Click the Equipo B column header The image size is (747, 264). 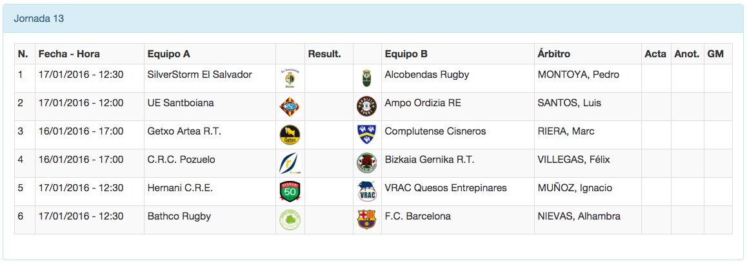(406, 54)
